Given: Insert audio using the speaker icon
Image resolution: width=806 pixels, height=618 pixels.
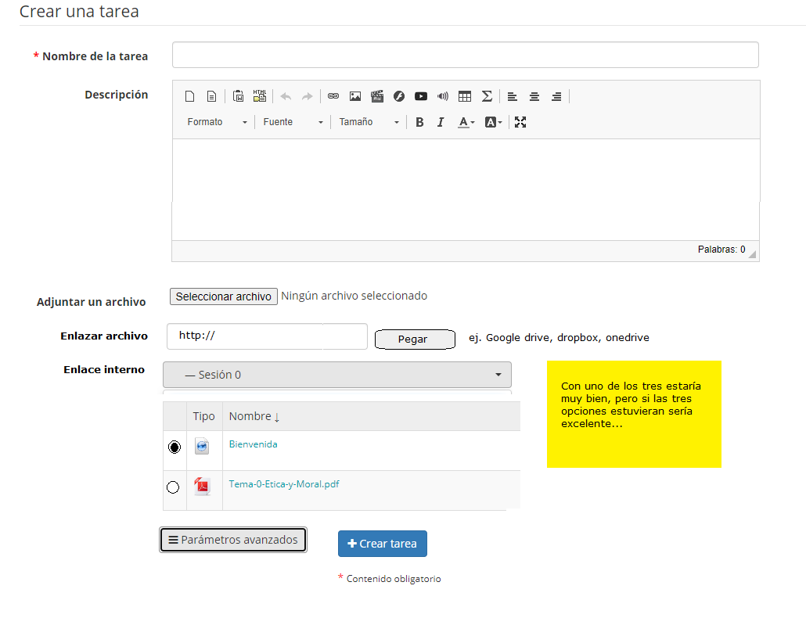Looking at the screenshot, I should coord(443,96).
